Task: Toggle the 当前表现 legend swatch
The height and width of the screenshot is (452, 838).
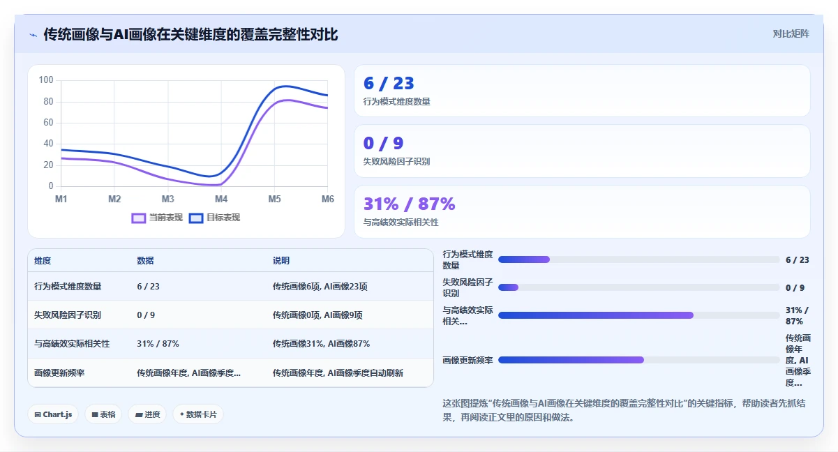Action: tap(139, 218)
